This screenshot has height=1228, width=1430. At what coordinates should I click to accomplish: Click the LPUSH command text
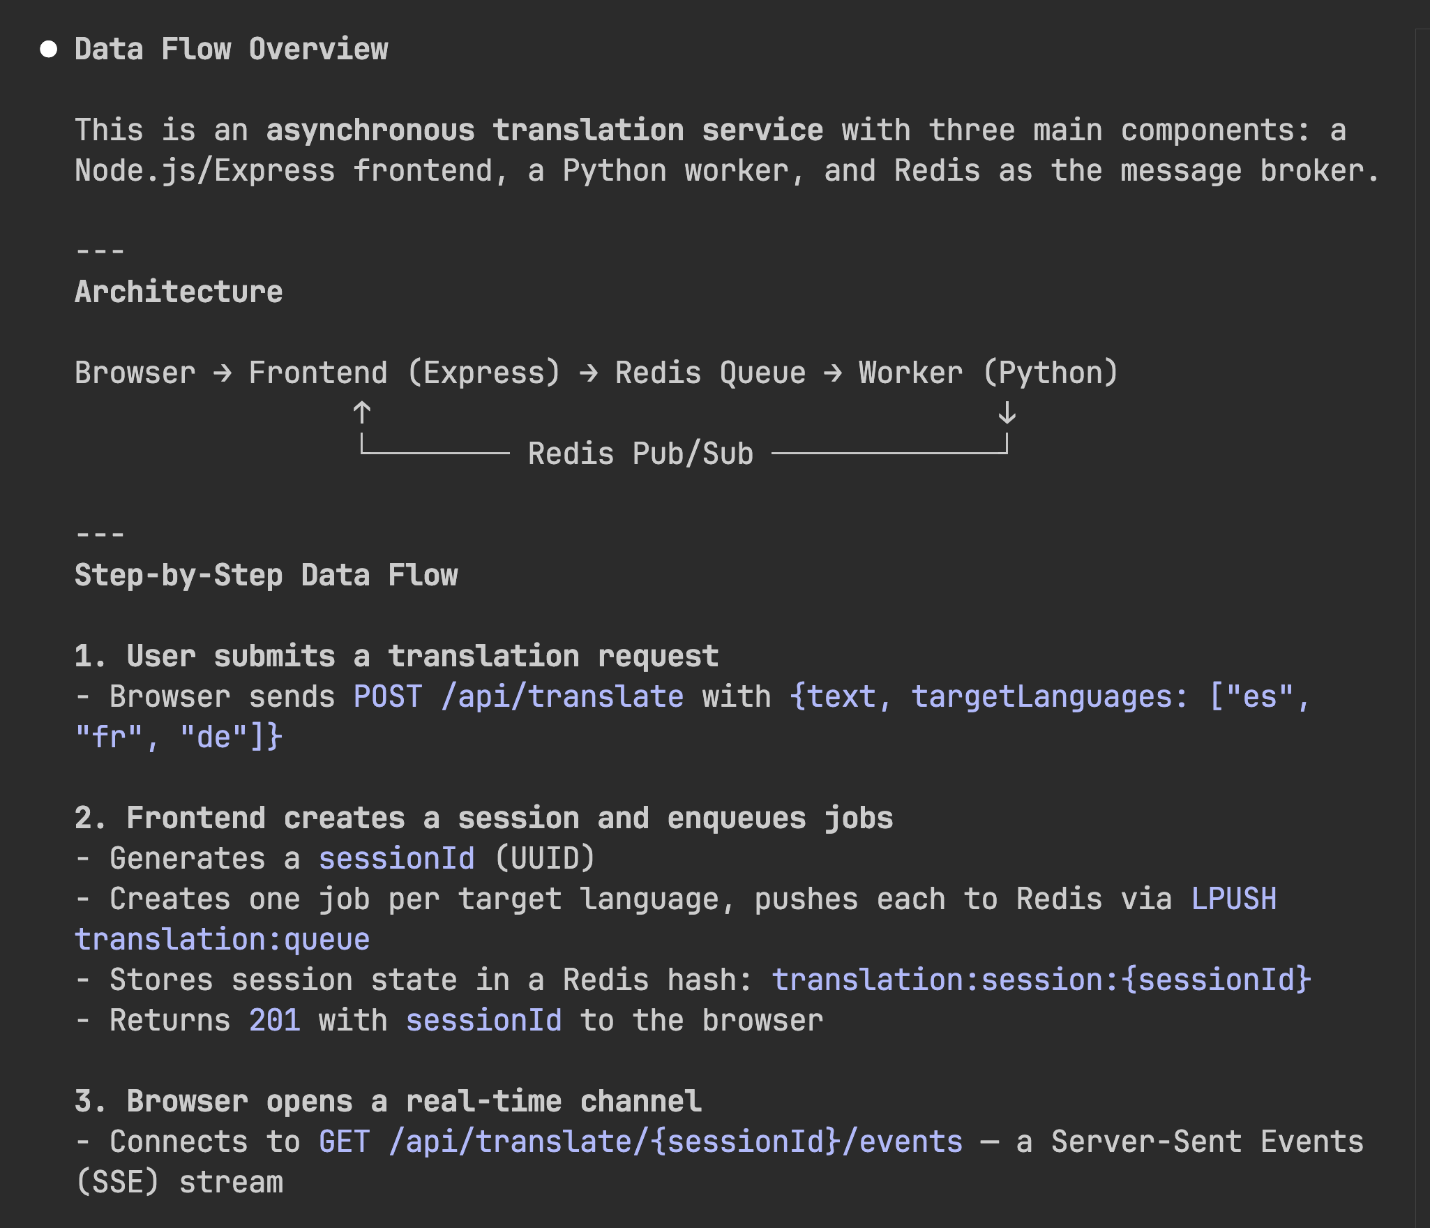coord(1233,899)
